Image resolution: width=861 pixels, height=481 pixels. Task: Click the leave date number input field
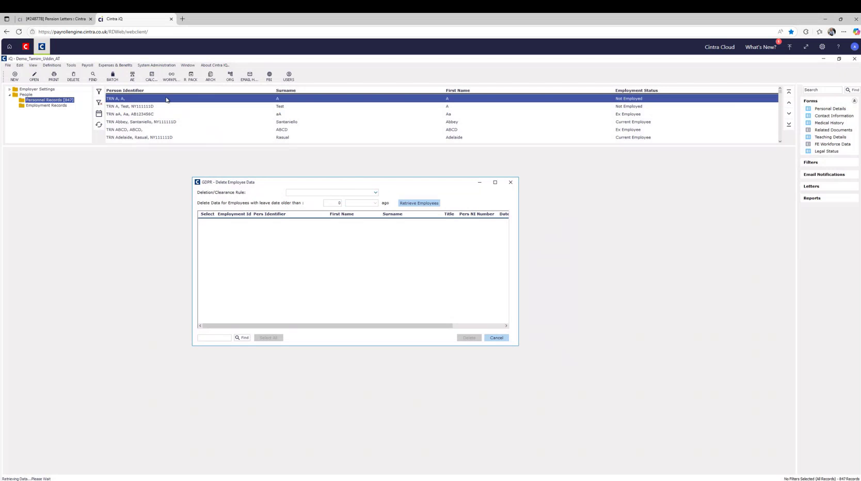(332, 203)
